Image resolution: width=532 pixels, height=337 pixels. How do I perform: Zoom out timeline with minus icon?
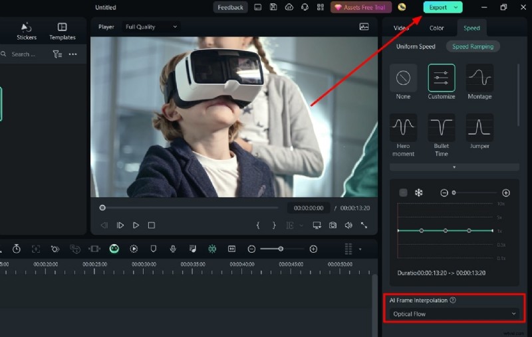pos(251,249)
